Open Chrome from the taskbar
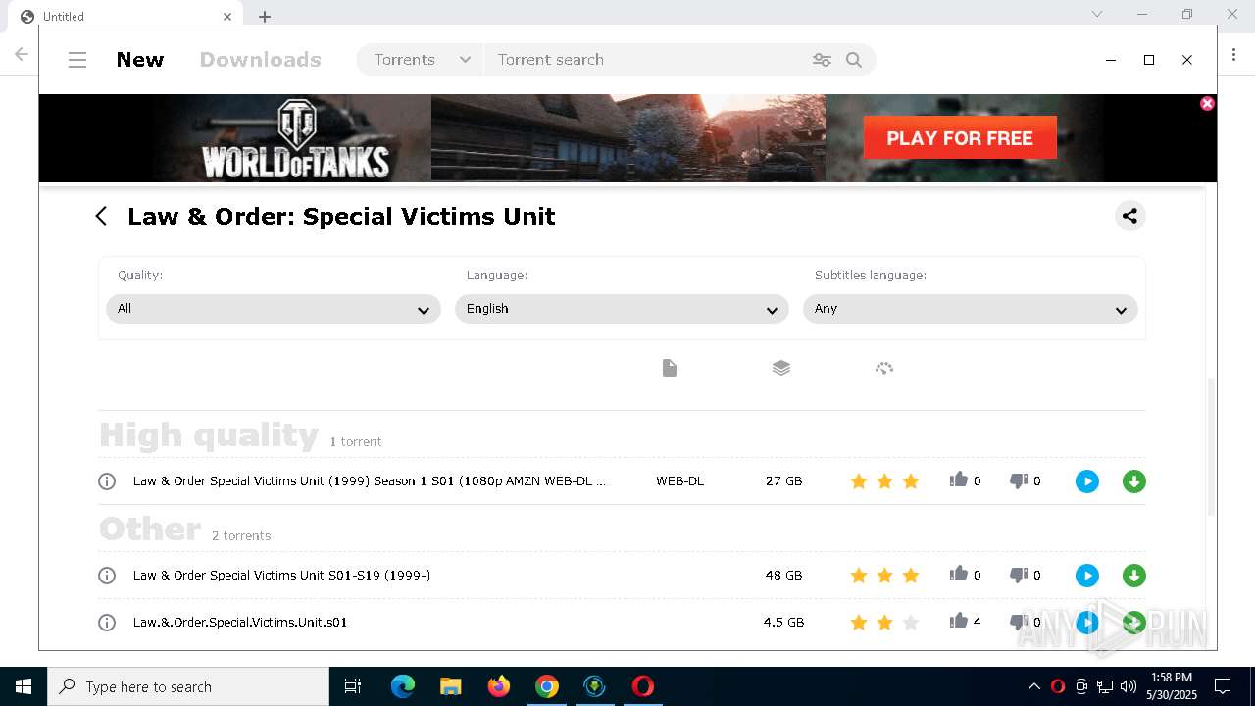The height and width of the screenshot is (706, 1255). 547,686
